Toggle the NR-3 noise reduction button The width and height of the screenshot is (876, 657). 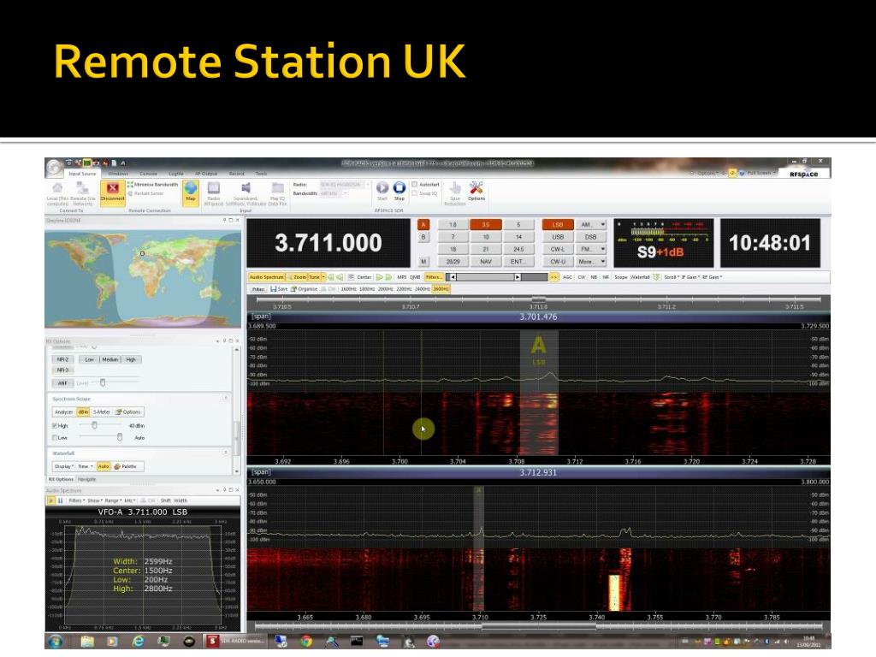pos(62,370)
